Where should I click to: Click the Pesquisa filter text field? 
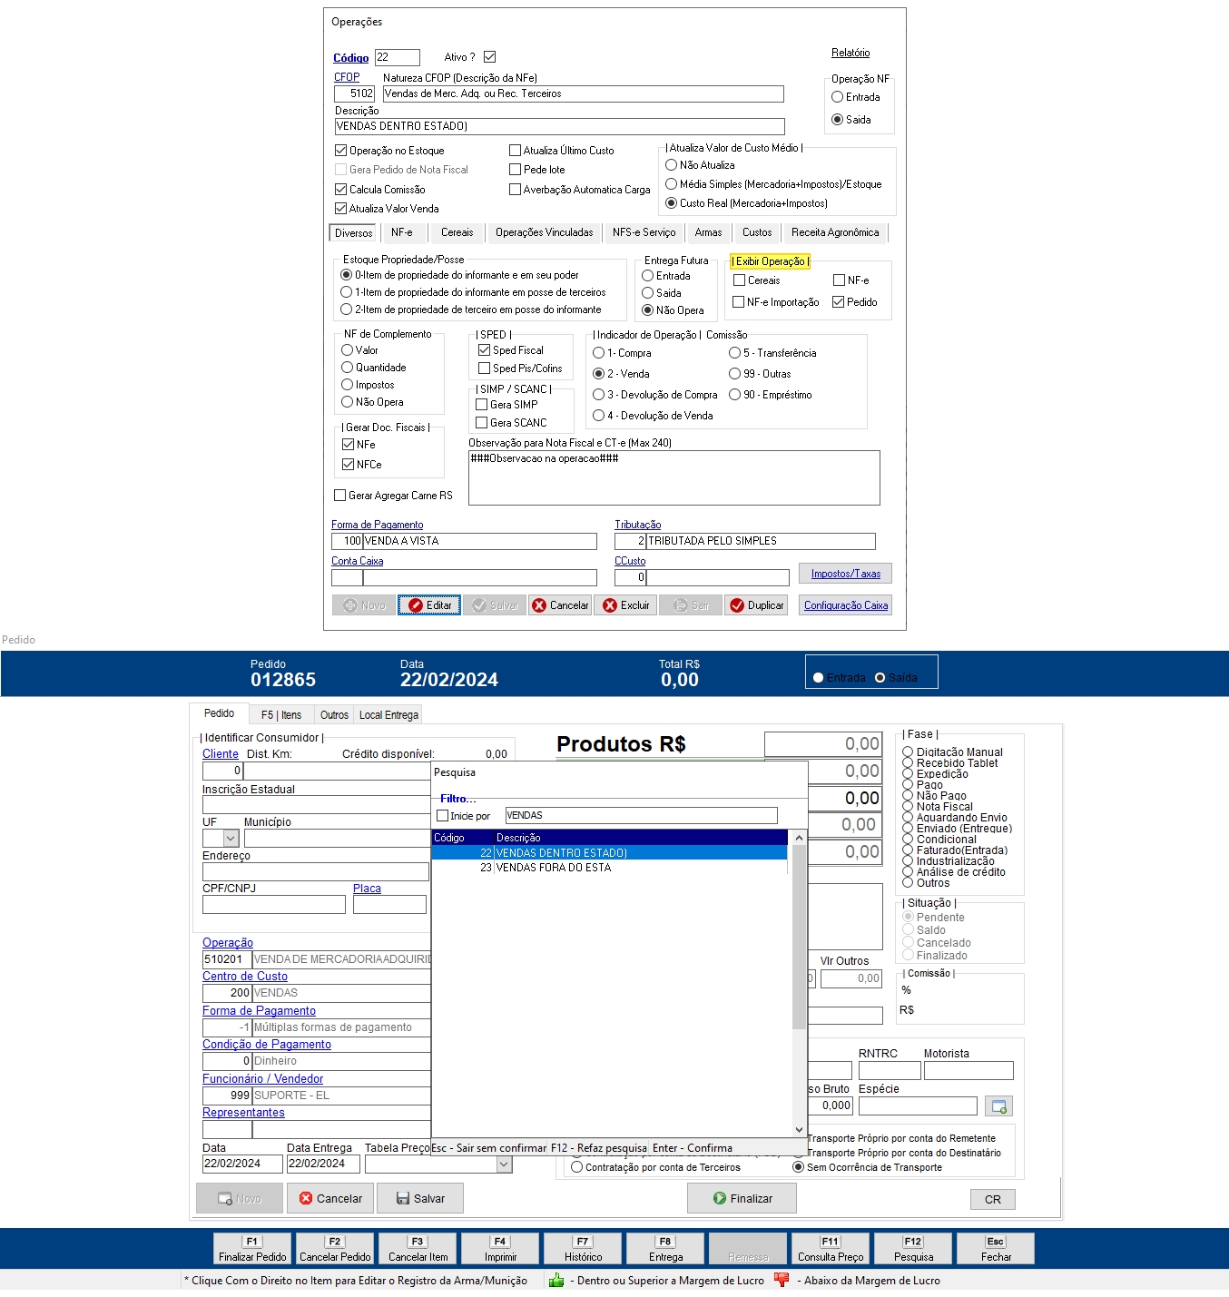click(x=641, y=816)
